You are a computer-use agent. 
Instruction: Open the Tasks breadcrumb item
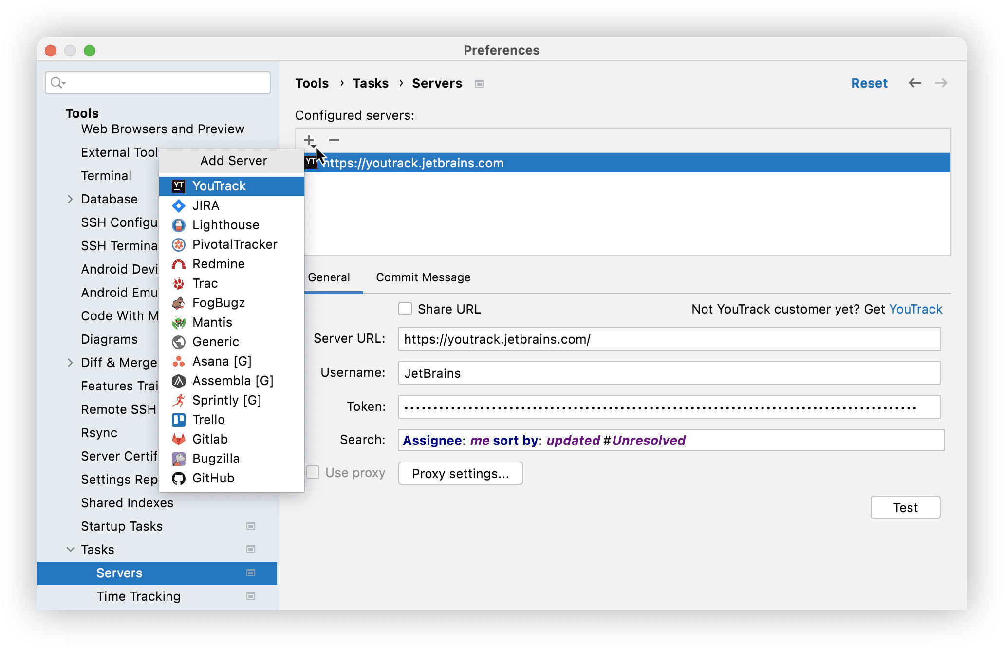pyautogui.click(x=371, y=83)
